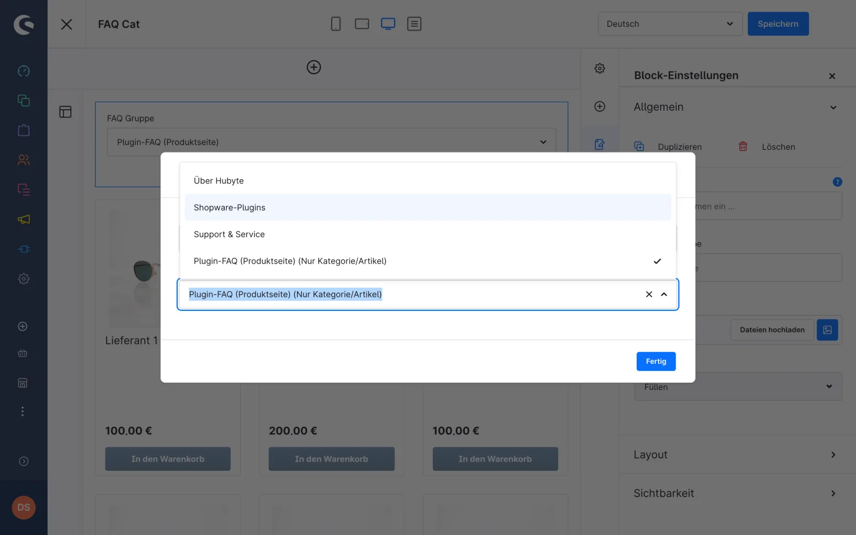Screen dimensions: 856x535
Task: Open the extensions plug icon in the sidebar
Action: [x=24, y=249]
